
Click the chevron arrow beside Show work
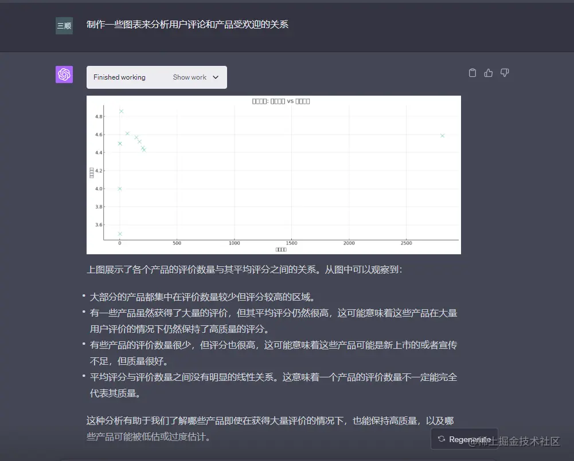tap(215, 77)
